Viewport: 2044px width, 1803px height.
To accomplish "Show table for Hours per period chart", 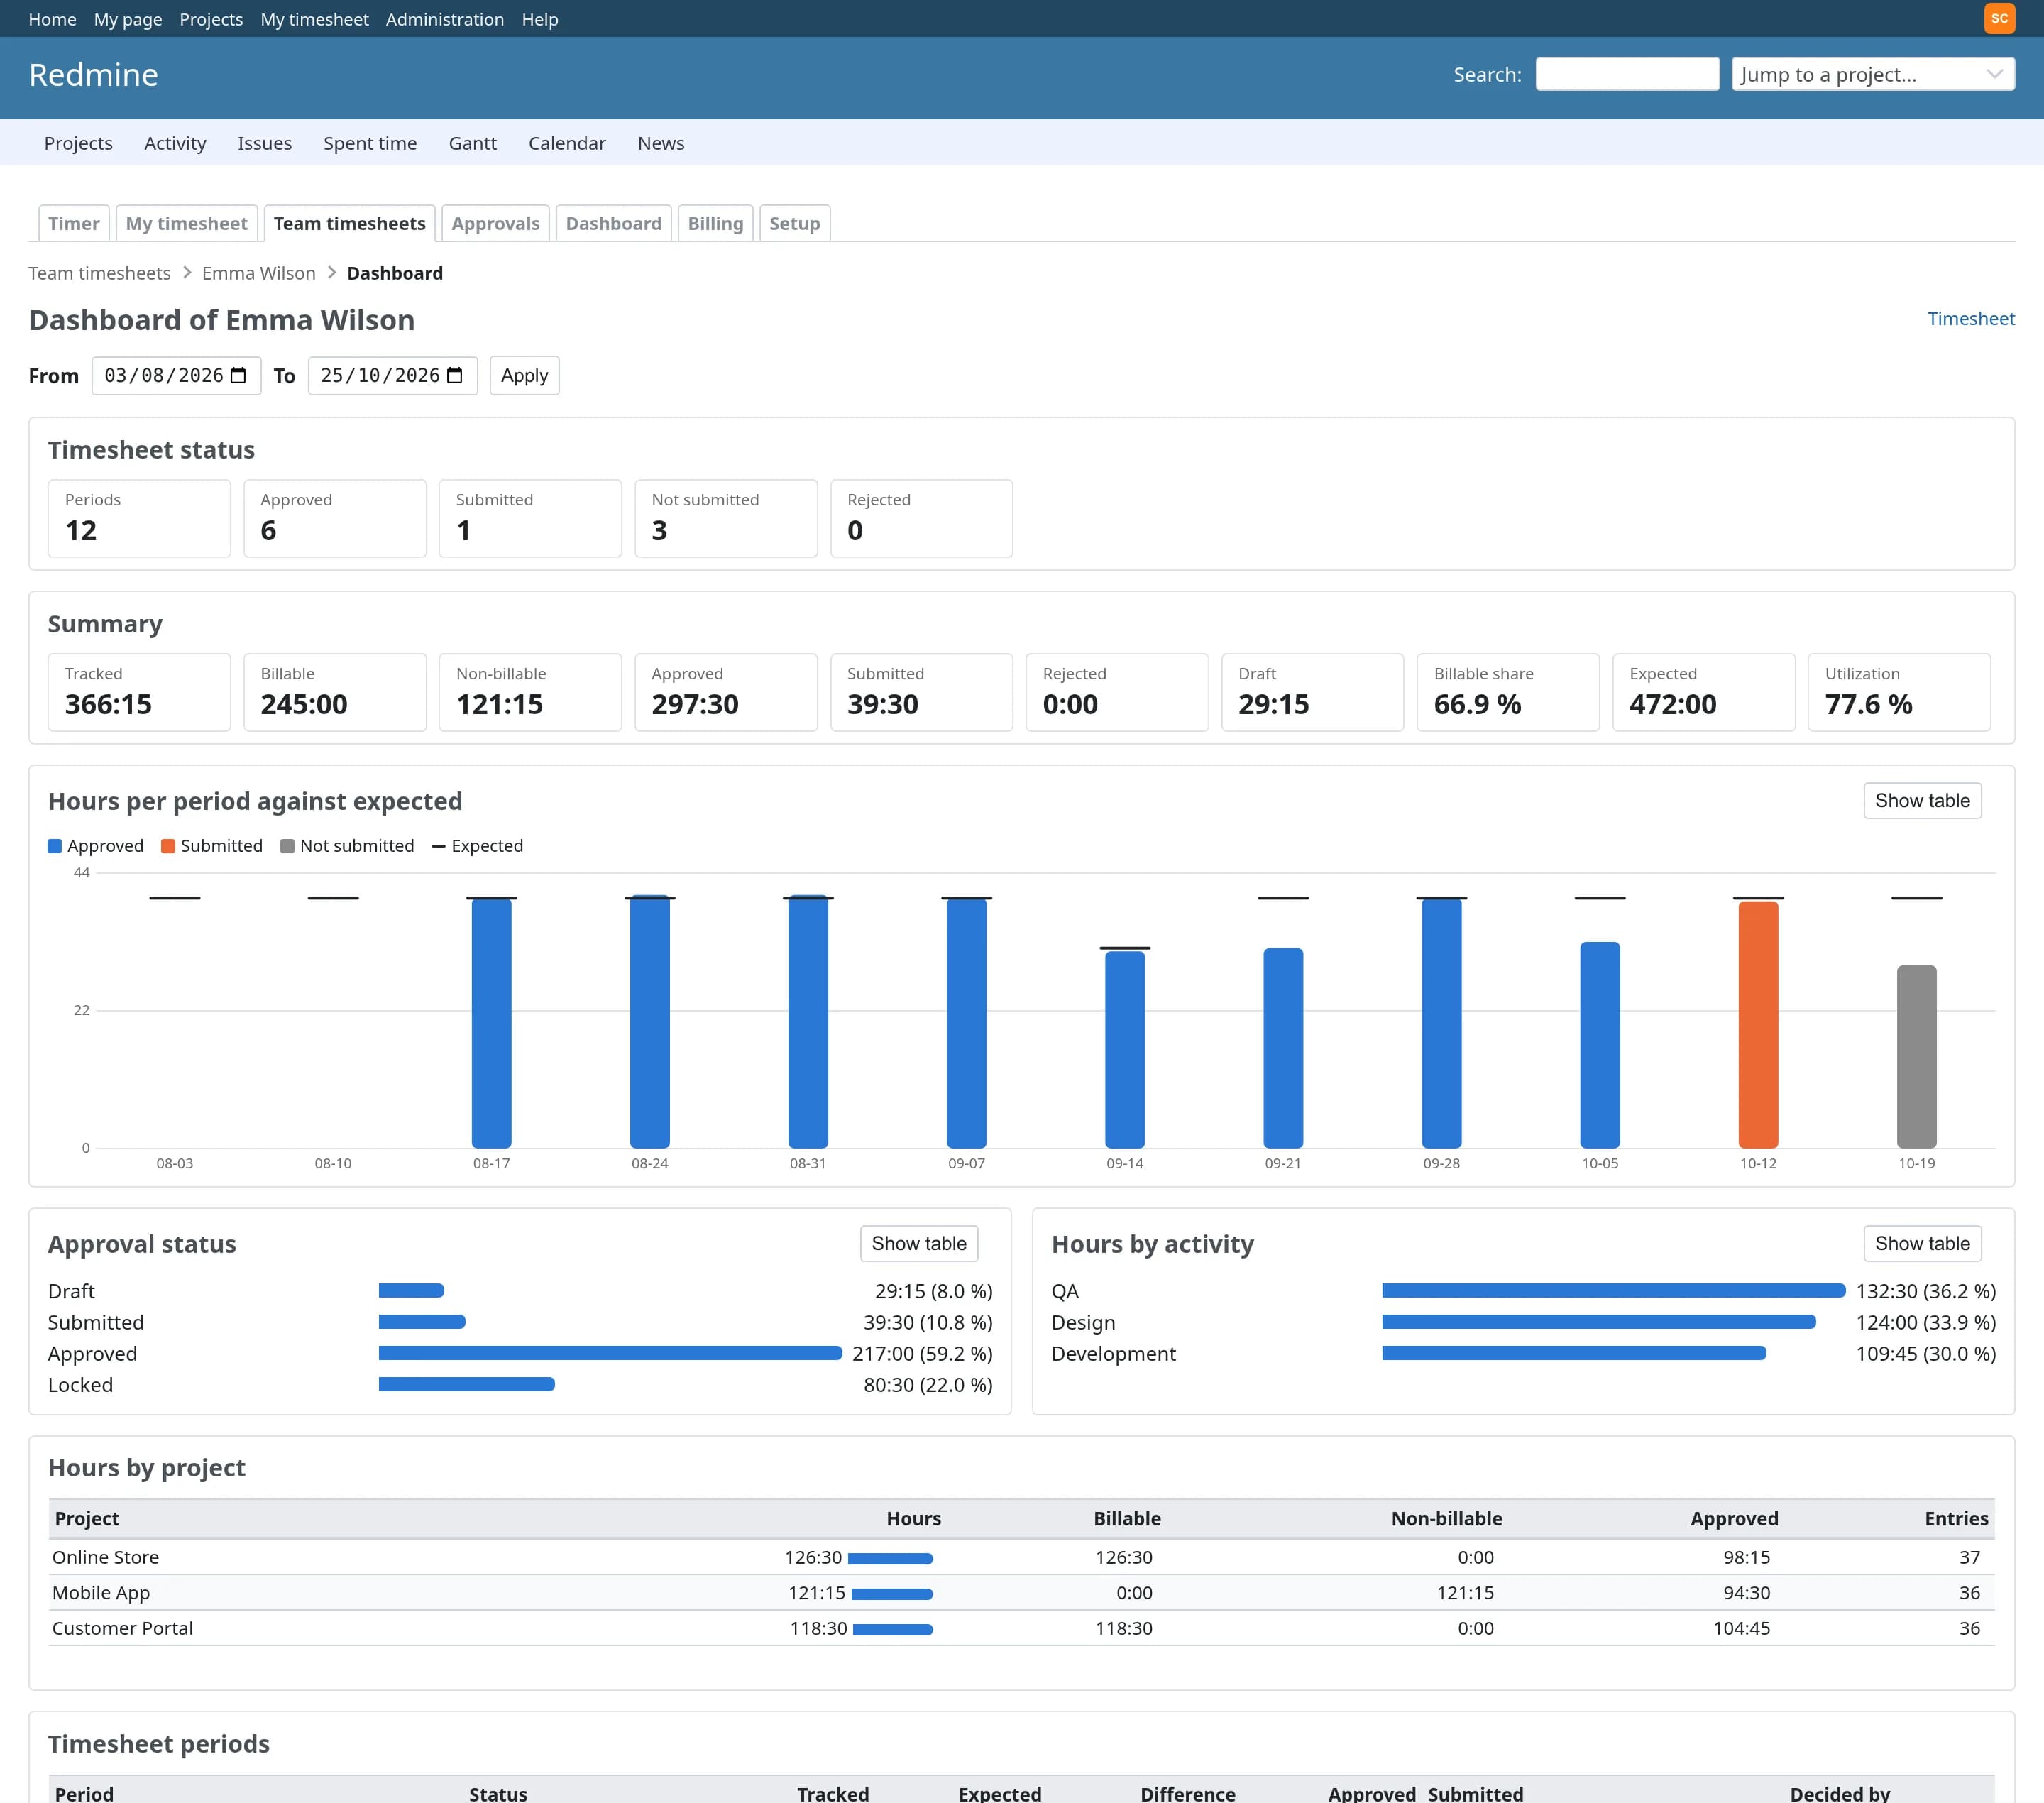I will [x=1922, y=800].
